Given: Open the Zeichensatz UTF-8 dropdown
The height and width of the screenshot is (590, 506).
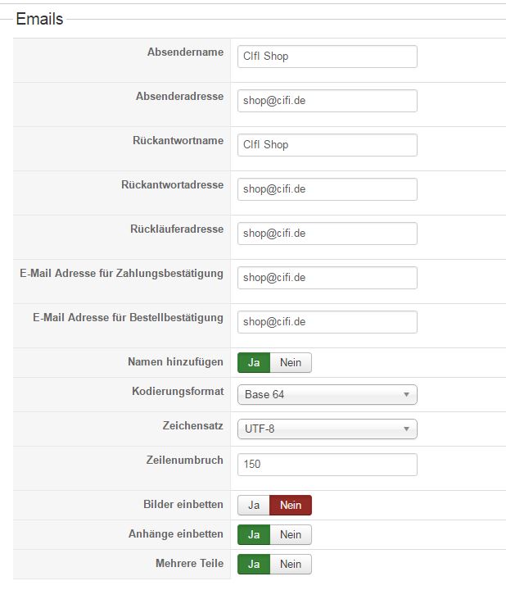Looking at the screenshot, I should [327, 429].
